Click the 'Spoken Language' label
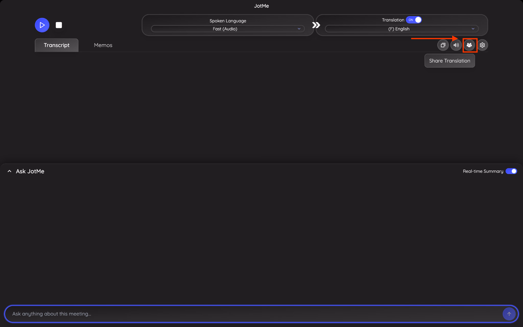The image size is (523, 327). coord(228,21)
